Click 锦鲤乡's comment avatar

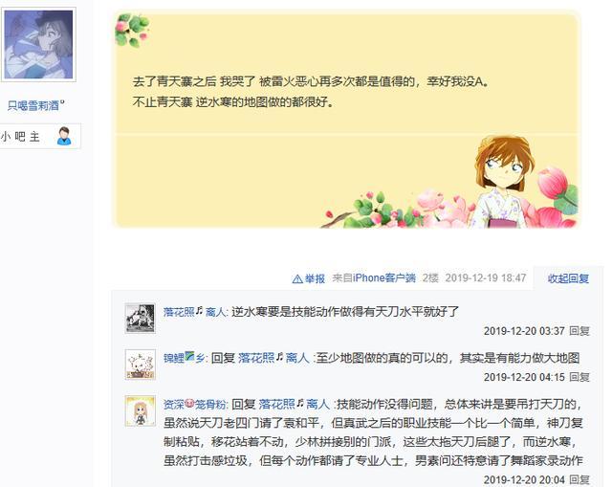point(141,365)
